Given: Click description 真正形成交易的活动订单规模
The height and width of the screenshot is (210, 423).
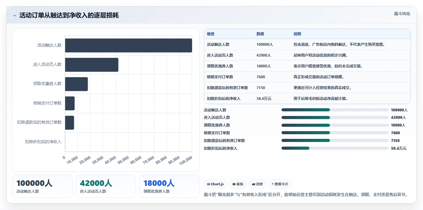Looking at the screenshot, I should click(x=319, y=77).
